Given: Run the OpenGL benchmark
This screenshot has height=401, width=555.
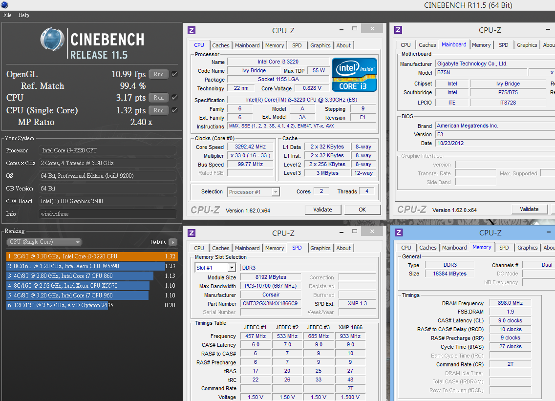Looking at the screenshot, I should [159, 74].
